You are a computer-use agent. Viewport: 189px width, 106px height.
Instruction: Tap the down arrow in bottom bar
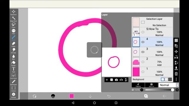[x=90, y=96]
